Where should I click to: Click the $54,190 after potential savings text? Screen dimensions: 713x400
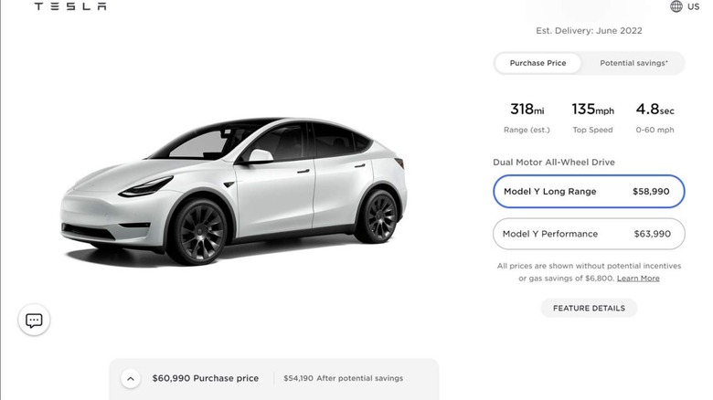tap(343, 378)
